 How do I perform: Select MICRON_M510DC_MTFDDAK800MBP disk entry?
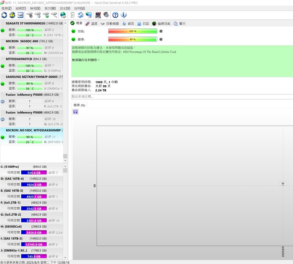(x=32, y=136)
